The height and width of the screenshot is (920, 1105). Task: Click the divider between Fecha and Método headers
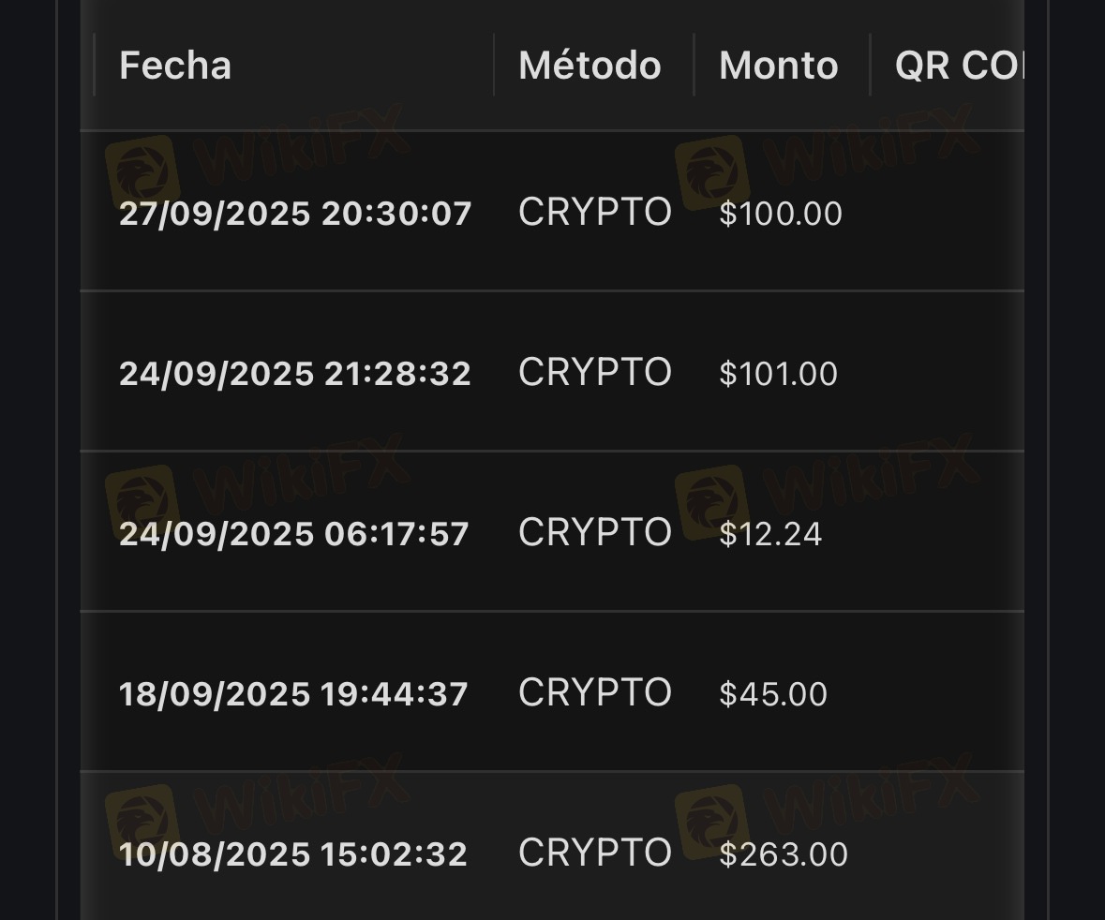click(x=494, y=66)
